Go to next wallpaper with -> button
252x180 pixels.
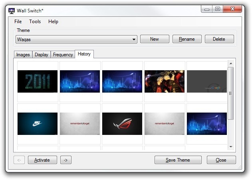click(66, 160)
